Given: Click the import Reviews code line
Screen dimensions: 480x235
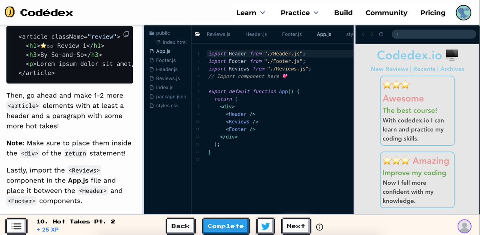Looking at the screenshot, I should point(260,69).
